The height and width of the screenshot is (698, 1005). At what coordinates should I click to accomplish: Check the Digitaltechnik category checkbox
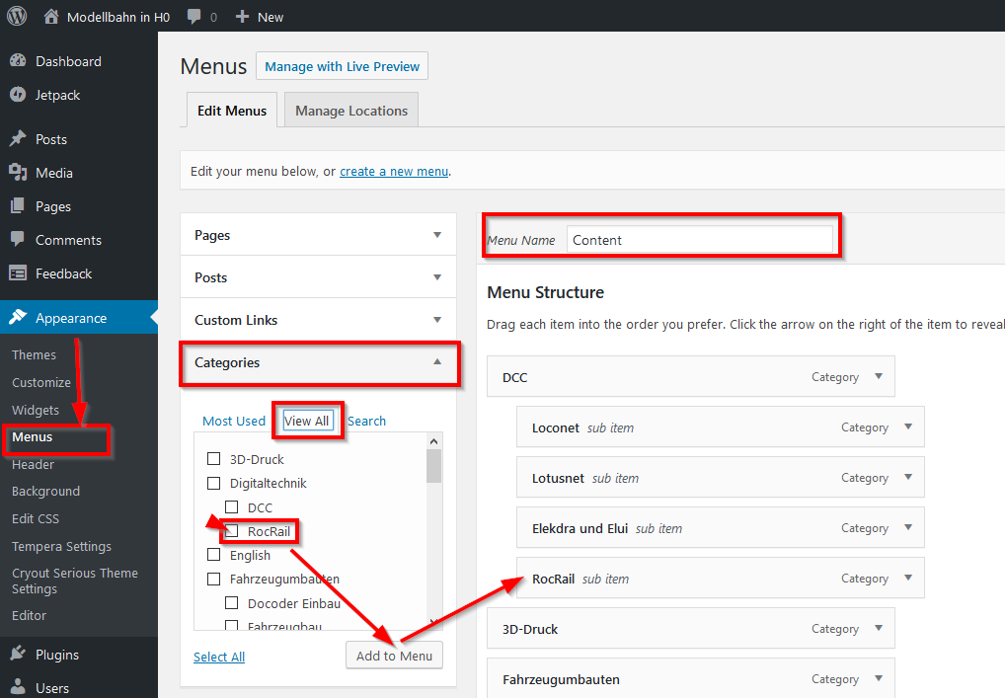(214, 483)
